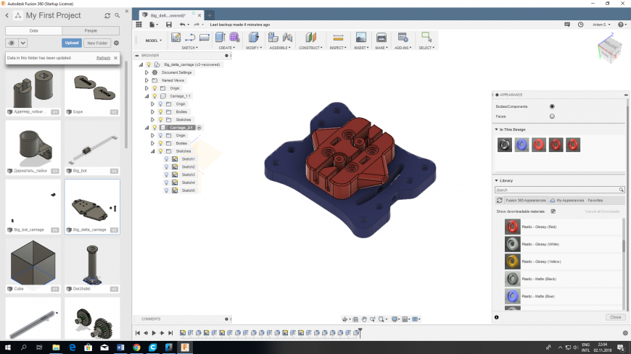Collapse the Carriage_1:1 component node
Viewport: 631px width, 354px height.
[147, 96]
